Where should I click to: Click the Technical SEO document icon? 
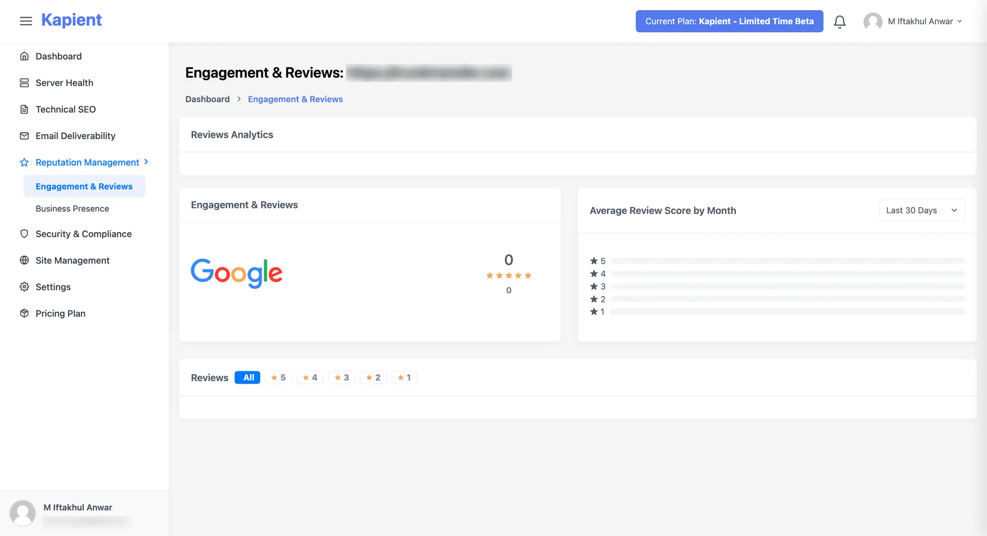point(24,109)
